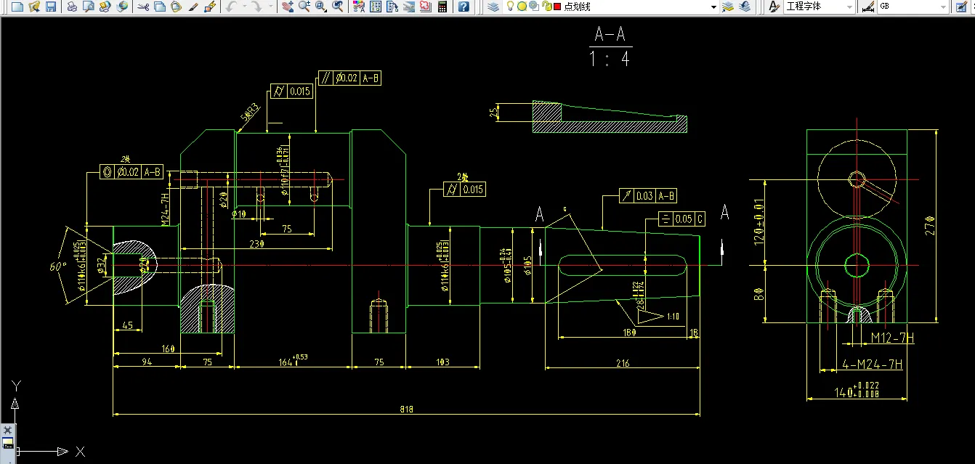This screenshot has height=464, width=975.
Task: Toggle the layer on/off lightbulb
Action: (511, 7)
